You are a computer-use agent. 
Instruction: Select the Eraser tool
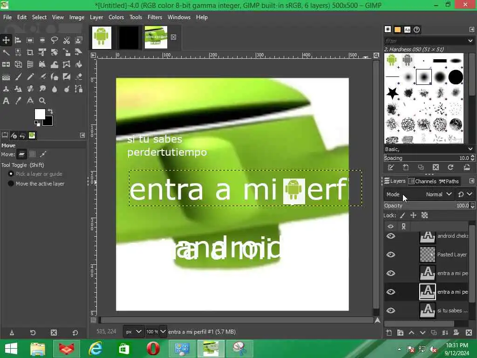pyautogui.click(x=79, y=76)
